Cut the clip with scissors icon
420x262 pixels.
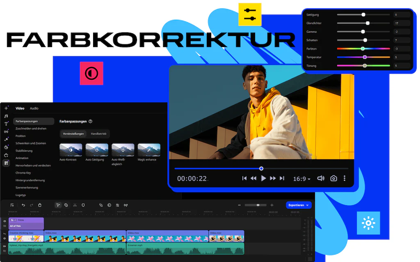75,205
